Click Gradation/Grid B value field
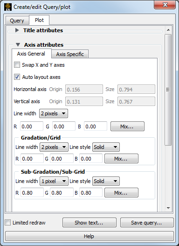 (x=91, y=159)
